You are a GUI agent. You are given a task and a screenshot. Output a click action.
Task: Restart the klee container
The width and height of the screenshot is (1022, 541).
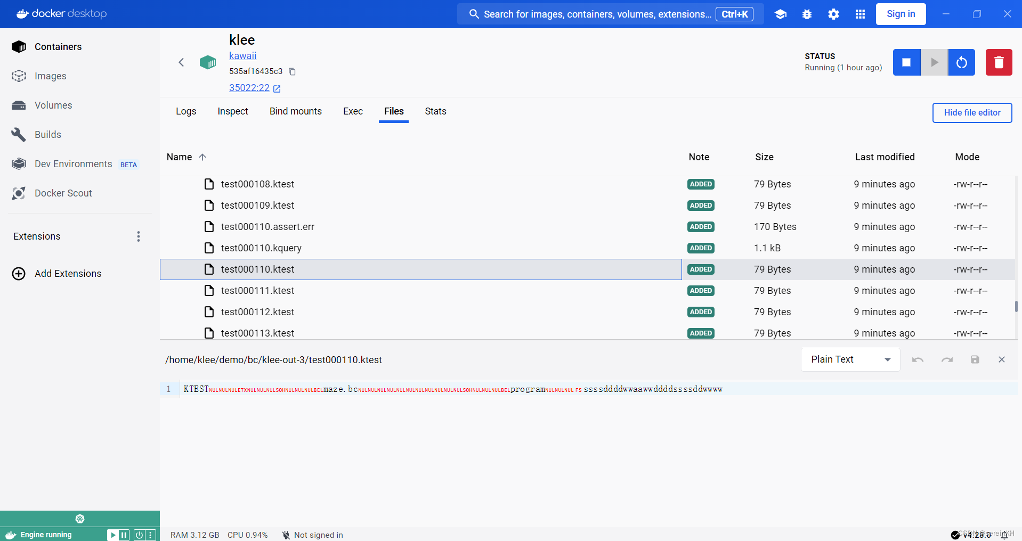[x=962, y=62]
